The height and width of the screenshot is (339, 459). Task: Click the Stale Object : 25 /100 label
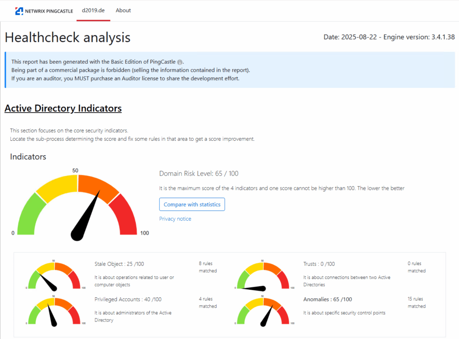pos(120,264)
